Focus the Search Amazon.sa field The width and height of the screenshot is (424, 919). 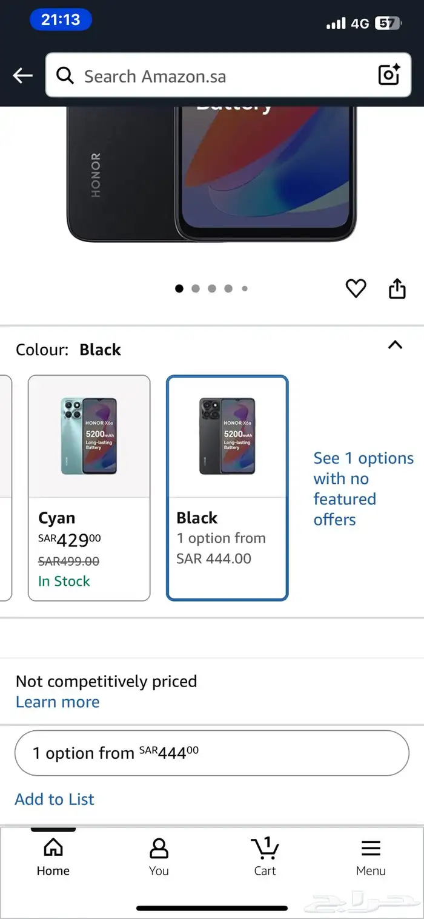pos(228,75)
